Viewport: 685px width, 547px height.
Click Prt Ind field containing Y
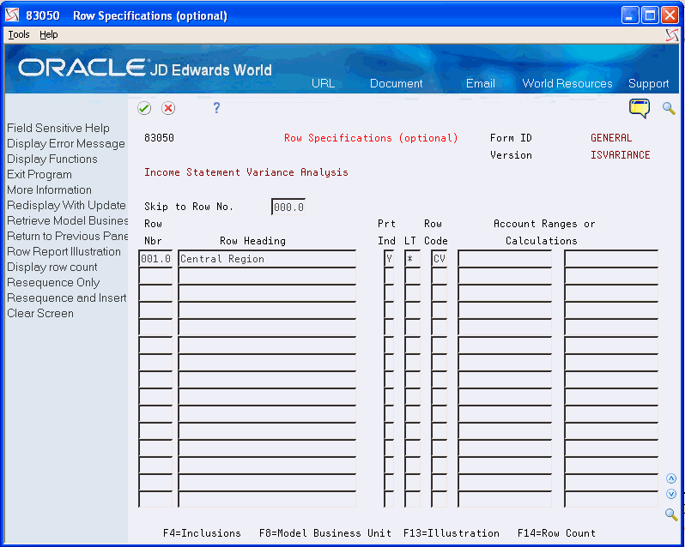click(389, 259)
